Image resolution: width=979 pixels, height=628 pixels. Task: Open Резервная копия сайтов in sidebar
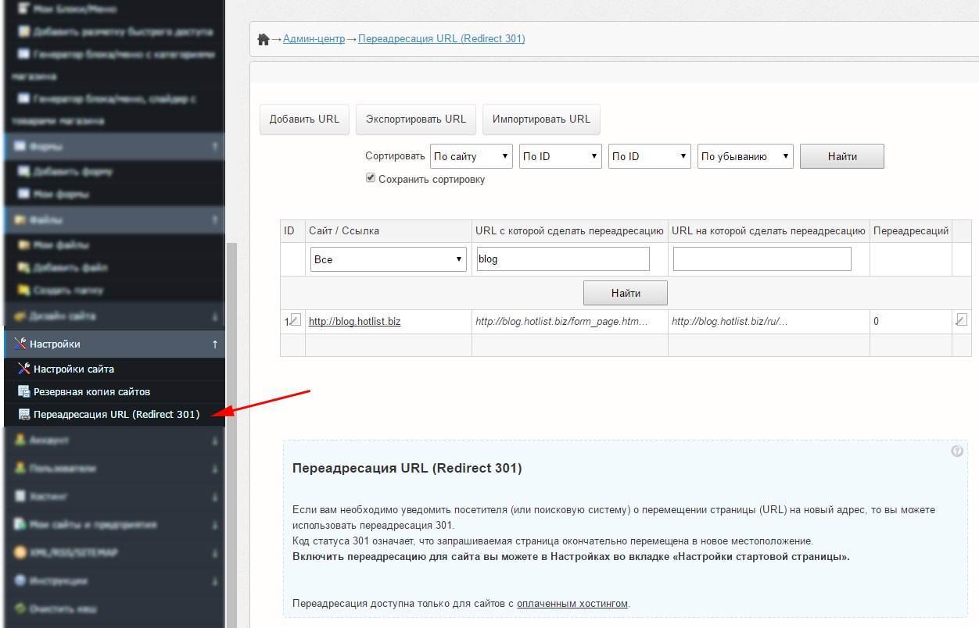(91, 391)
